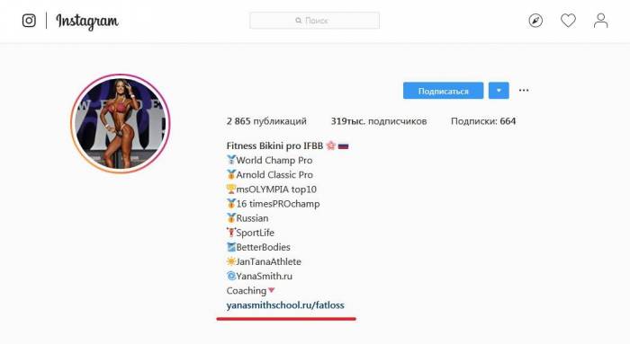Open the activity heart icon
This screenshot has width=630, height=344.
pyautogui.click(x=568, y=21)
